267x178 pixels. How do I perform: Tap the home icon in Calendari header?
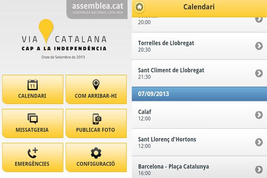point(140,7)
